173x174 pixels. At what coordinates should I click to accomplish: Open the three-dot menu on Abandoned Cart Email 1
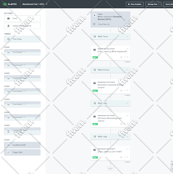pyautogui.click(x=128, y=49)
